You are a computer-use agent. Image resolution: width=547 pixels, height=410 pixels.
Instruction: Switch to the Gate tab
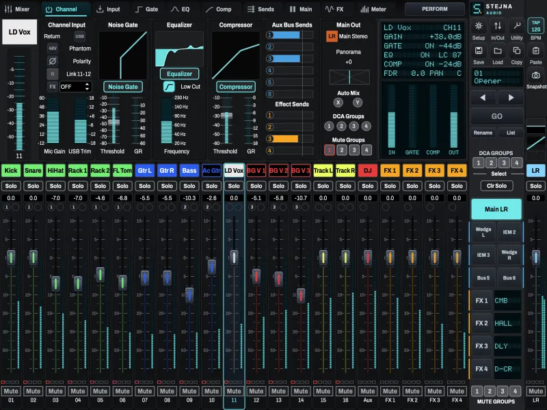click(x=147, y=9)
